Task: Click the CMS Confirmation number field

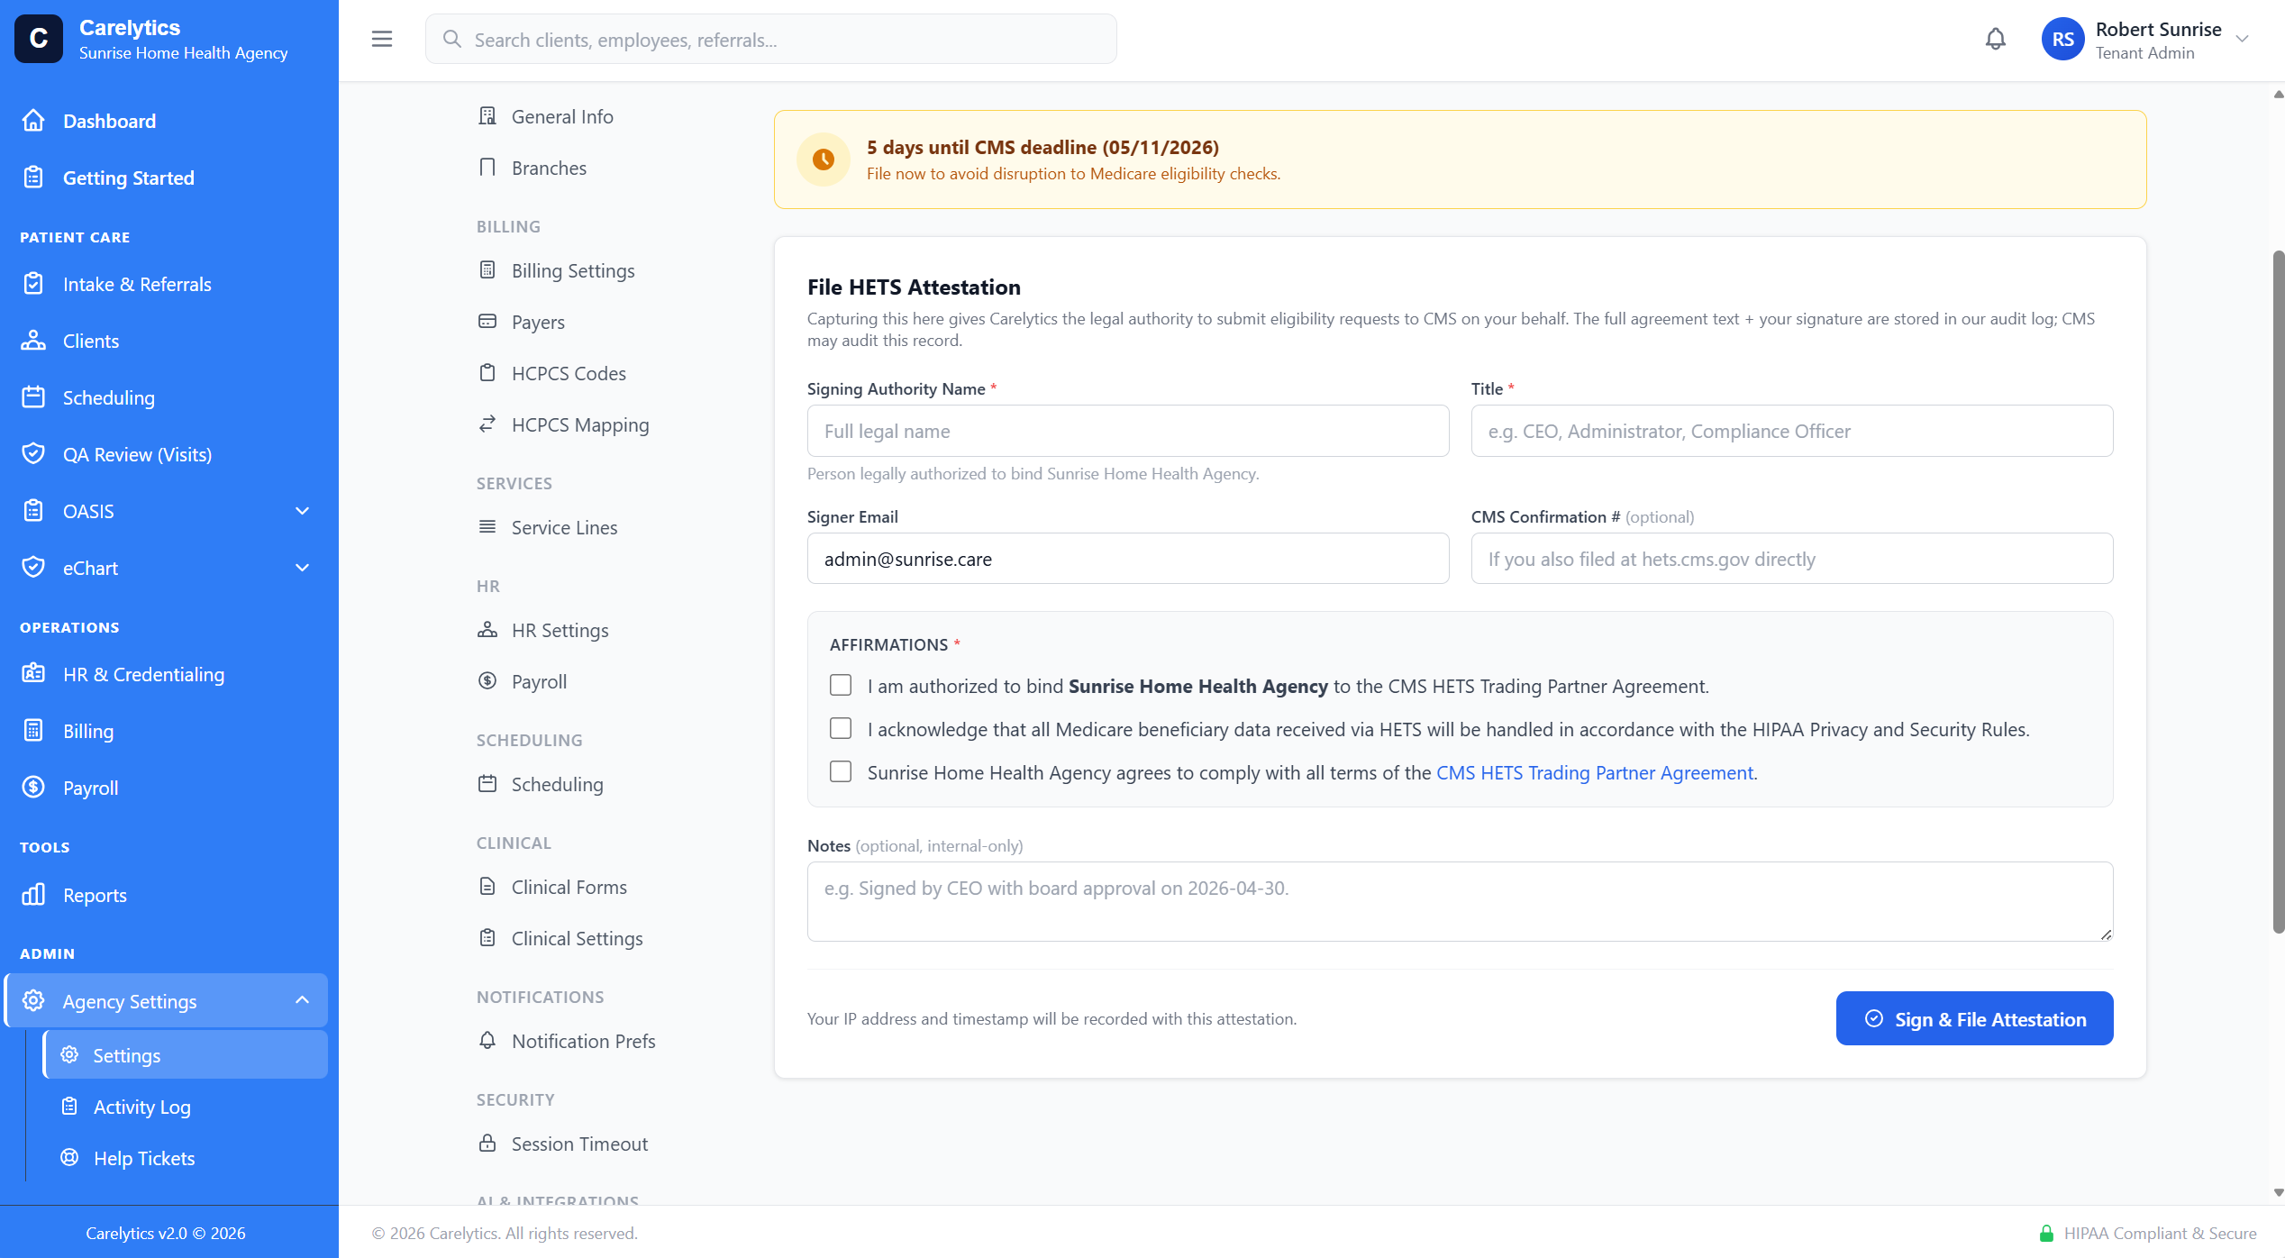Action: (1791, 559)
